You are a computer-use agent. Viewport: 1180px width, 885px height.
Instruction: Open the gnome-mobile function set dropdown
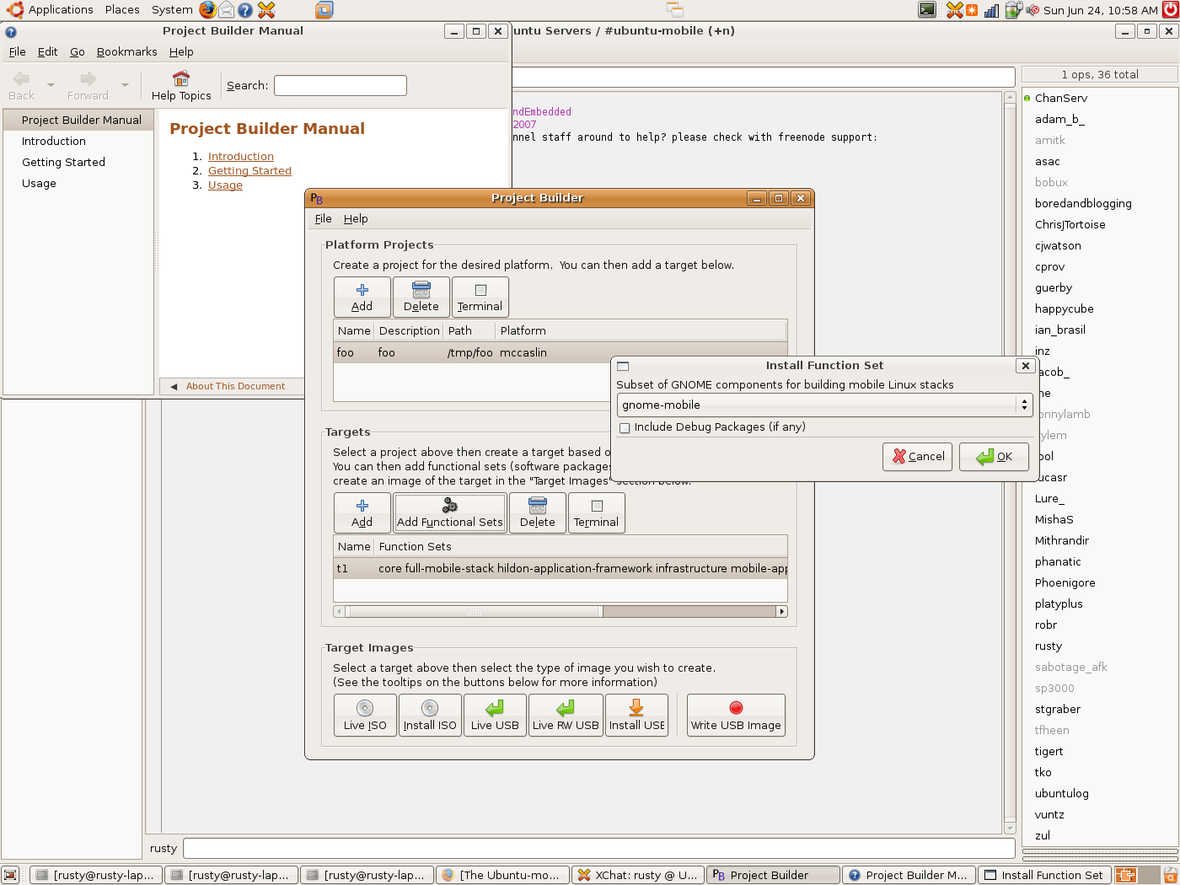click(824, 405)
